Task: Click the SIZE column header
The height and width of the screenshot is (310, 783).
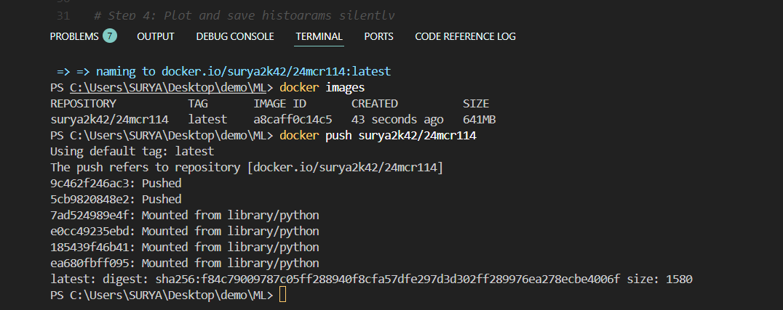Action: point(476,104)
